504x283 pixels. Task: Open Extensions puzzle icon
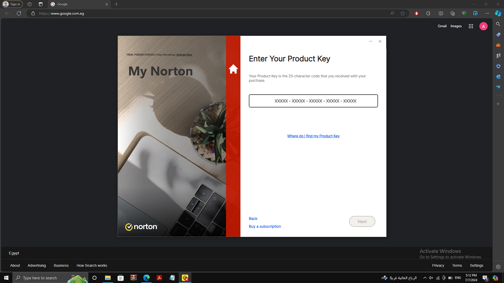[x=428, y=13]
